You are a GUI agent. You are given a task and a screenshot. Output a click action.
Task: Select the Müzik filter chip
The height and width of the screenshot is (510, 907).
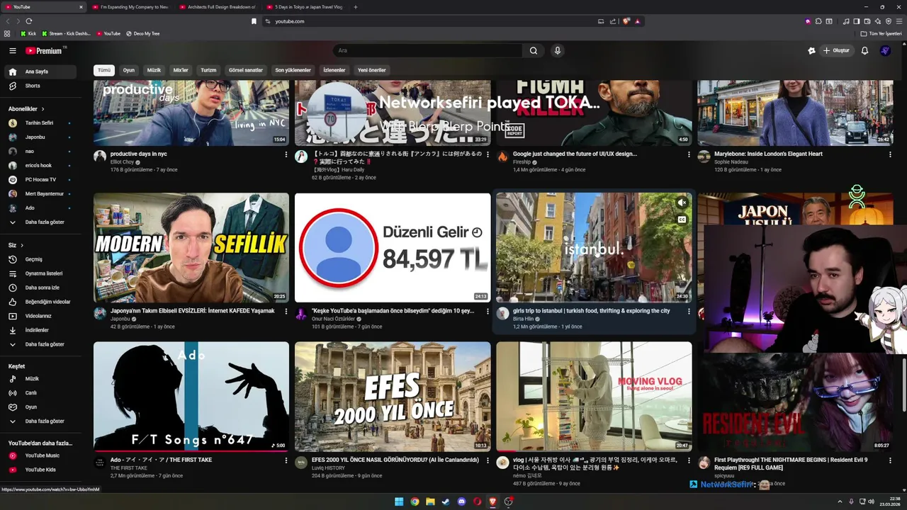click(154, 70)
